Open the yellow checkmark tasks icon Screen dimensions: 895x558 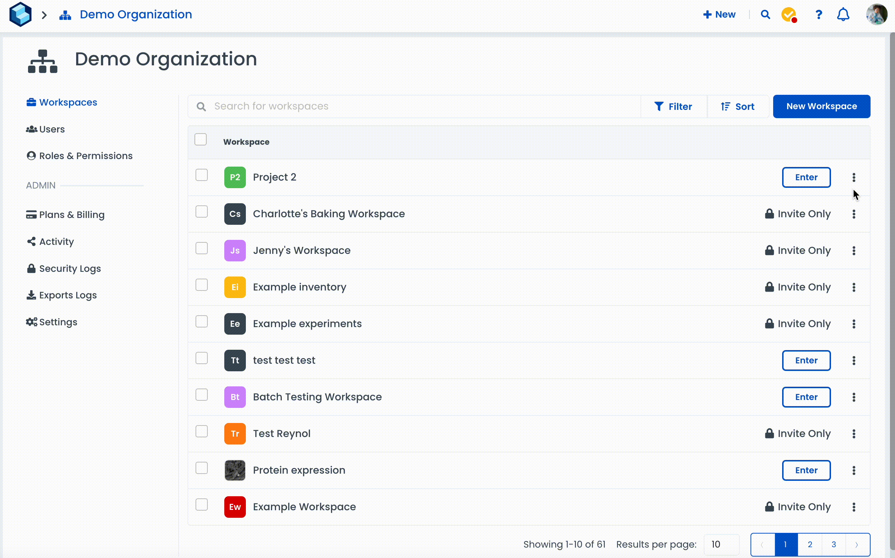(x=789, y=14)
